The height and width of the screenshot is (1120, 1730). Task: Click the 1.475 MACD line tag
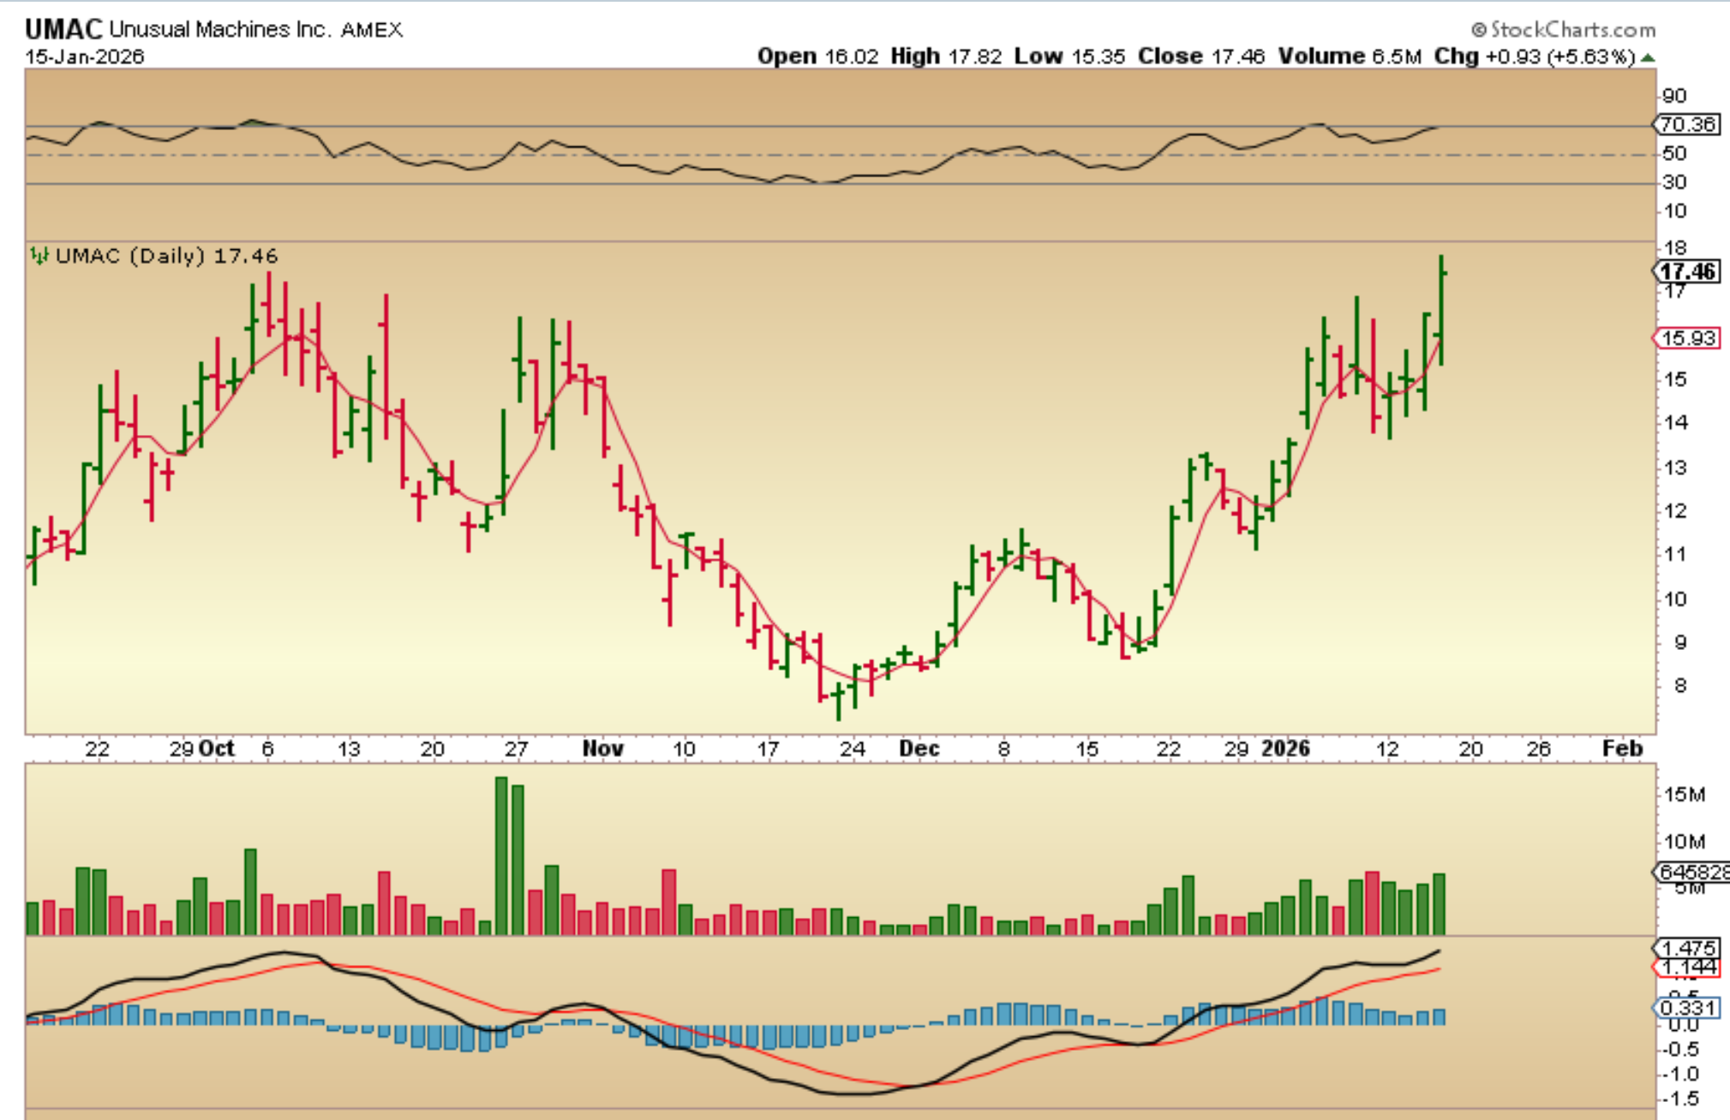(1686, 948)
